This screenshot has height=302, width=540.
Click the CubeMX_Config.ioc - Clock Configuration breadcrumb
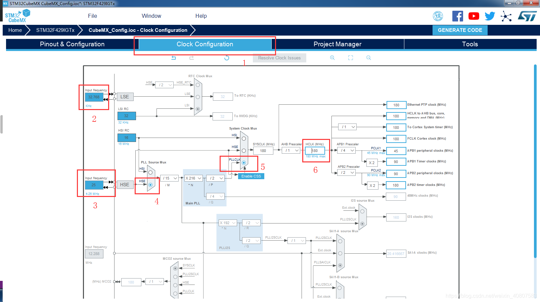pos(138,30)
